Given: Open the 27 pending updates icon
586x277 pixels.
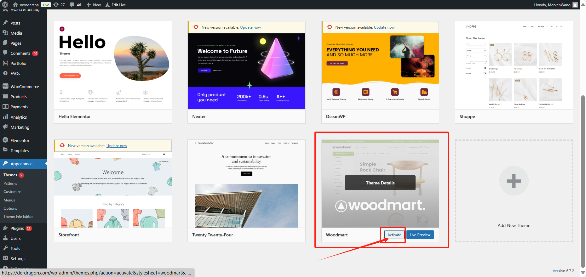Looking at the screenshot, I should (x=56, y=5).
